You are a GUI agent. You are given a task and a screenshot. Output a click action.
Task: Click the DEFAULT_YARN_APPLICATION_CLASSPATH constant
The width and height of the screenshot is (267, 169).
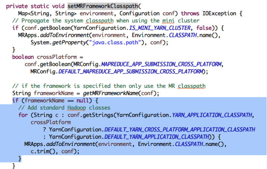pos(156,137)
